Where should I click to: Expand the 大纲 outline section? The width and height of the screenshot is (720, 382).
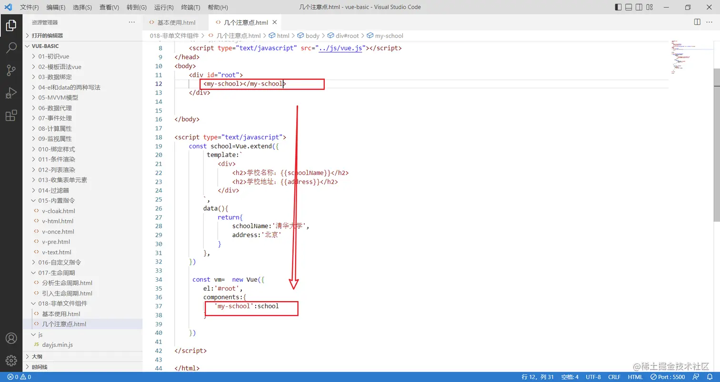(x=83, y=356)
